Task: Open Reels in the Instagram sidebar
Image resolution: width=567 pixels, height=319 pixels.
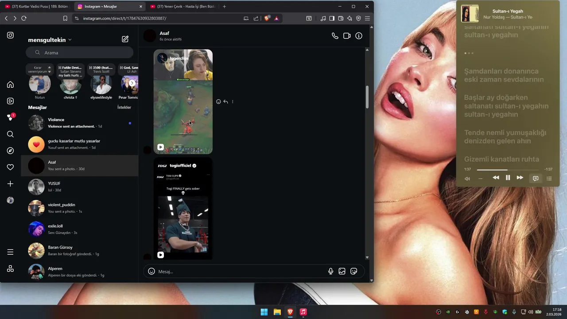Action: 10,101
